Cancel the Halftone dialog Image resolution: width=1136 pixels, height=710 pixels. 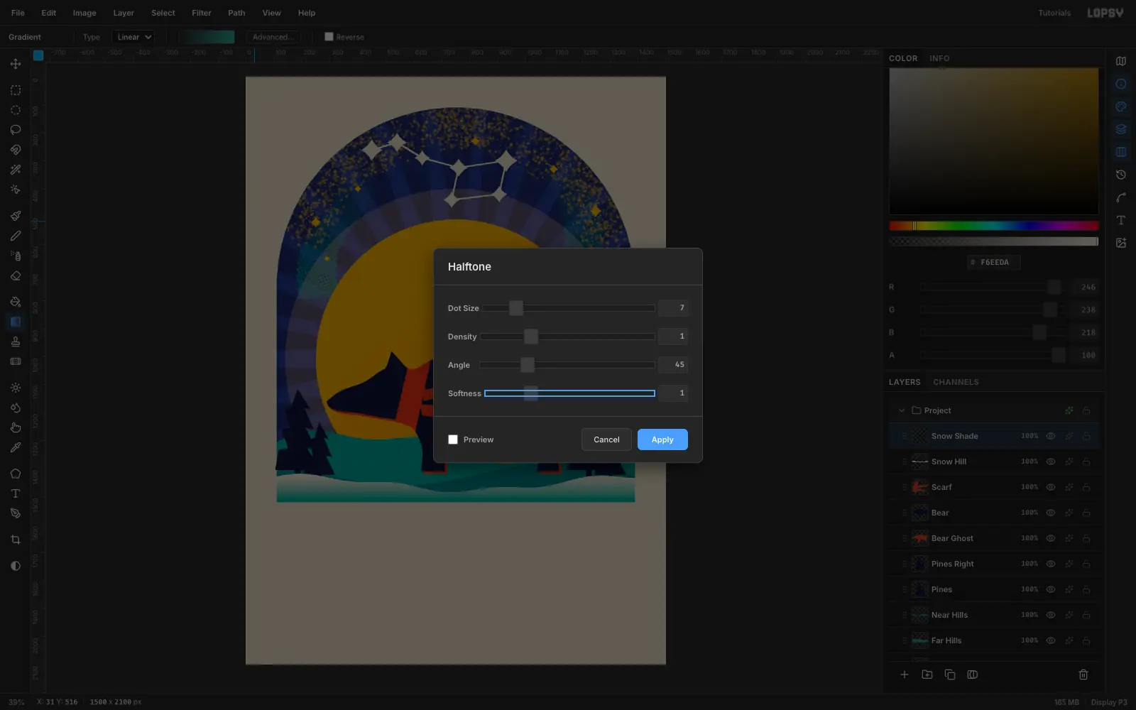(x=606, y=439)
